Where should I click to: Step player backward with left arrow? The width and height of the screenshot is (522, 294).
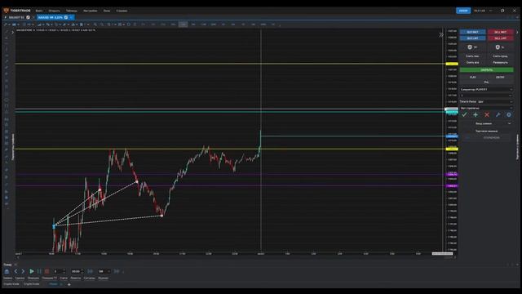[15, 271]
